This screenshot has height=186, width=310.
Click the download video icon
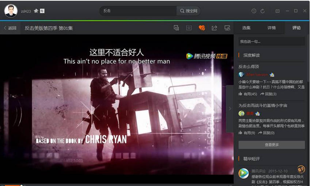(x=189, y=28)
